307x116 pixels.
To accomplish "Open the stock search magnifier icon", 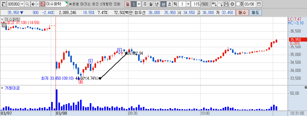I will pos(27,4).
